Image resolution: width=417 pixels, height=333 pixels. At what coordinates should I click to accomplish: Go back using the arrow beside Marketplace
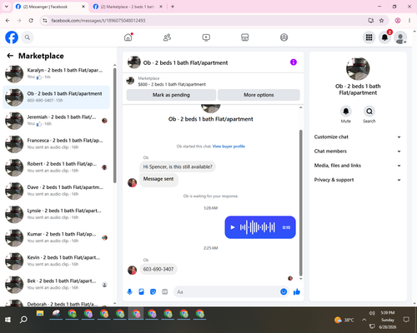pyautogui.click(x=10, y=56)
